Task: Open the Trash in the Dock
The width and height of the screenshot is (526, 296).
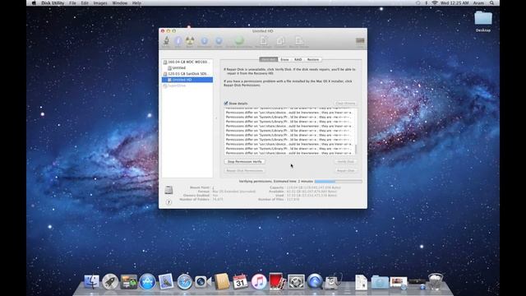Action: click(x=436, y=281)
